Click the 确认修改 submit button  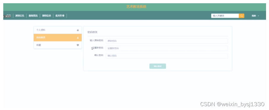tap(158, 66)
